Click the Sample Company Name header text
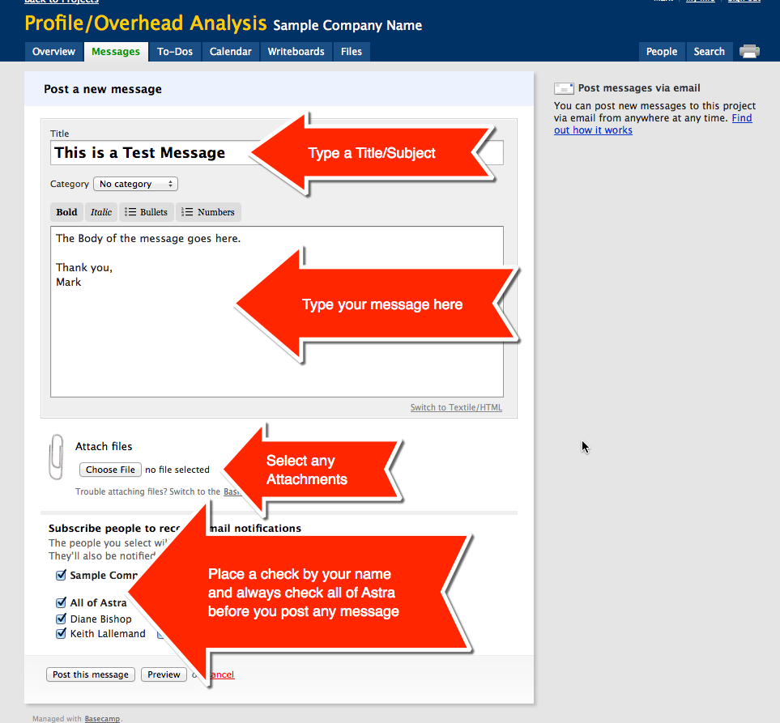The image size is (780, 723). 347,25
